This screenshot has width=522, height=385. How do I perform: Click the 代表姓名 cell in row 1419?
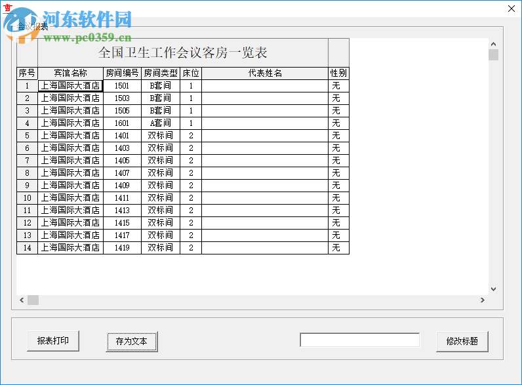coord(265,248)
